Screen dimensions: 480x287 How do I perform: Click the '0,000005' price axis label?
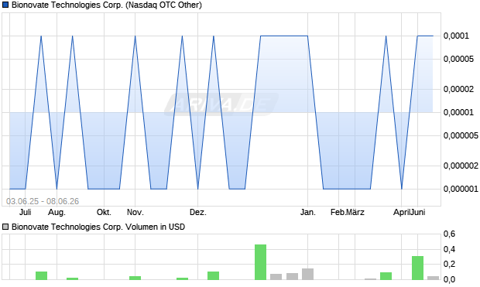[461, 135]
